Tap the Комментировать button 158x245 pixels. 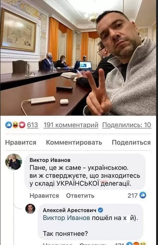(74, 142)
